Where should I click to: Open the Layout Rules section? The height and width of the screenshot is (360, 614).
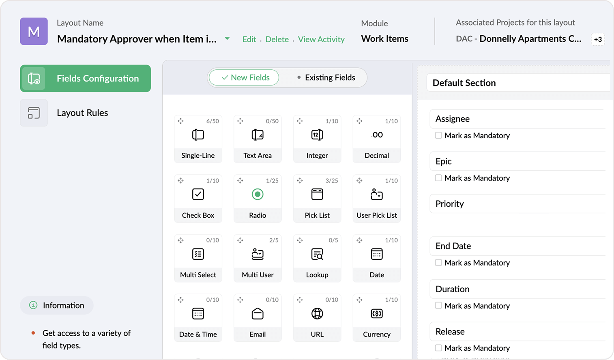pyautogui.click(x=82, y=113)
